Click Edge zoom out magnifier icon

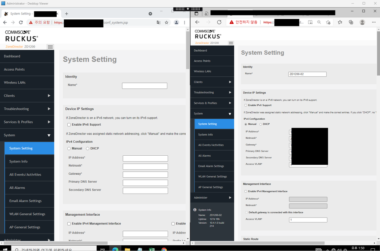click(x=319, y=22)
